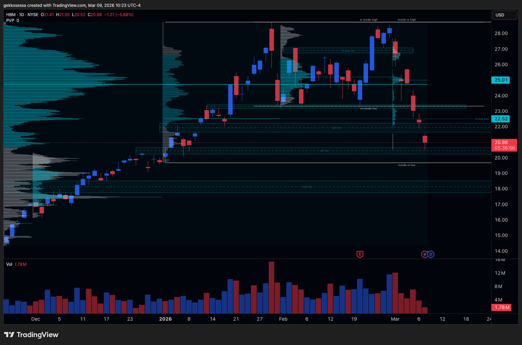Click the C20.98 close value in legend
522x345 pixels.
point(96,14)
